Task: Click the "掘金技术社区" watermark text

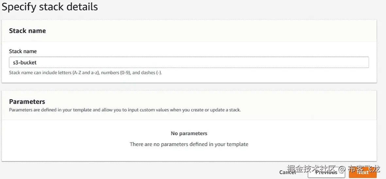Action: pos(312,169)
